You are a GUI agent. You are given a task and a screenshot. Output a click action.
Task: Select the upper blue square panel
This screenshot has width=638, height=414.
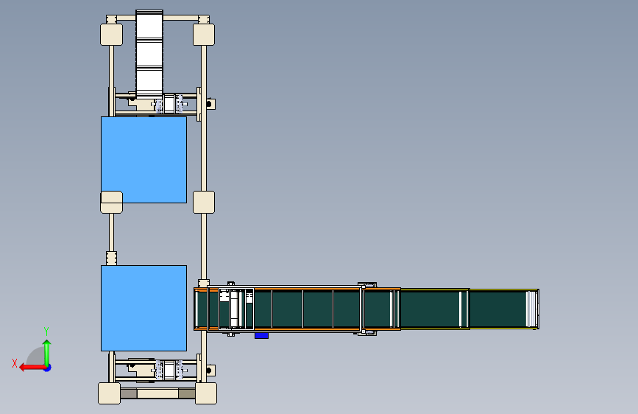tap(143, 160)
